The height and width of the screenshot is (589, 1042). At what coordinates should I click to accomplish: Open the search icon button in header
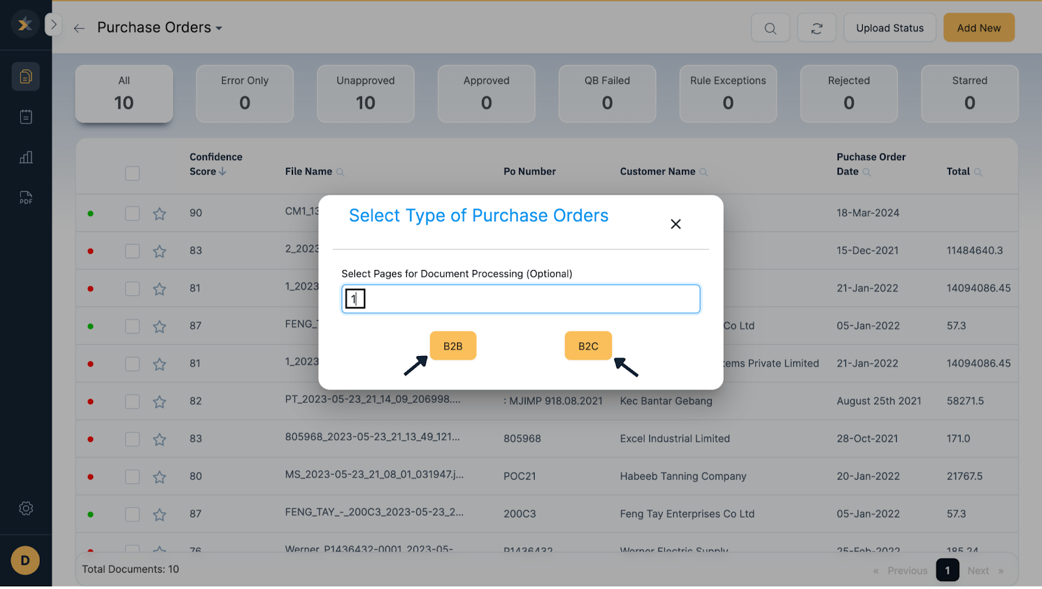[770, 28]
